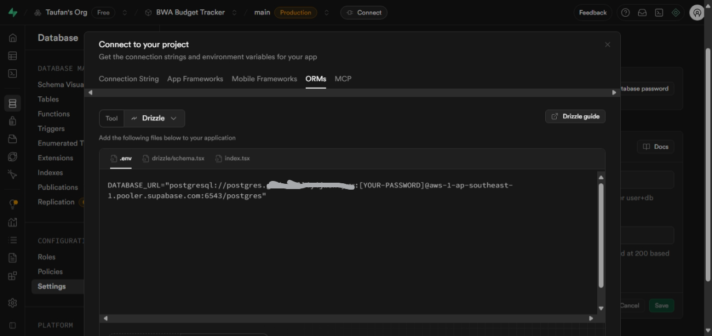This screenshot has height=336, width=712.
Task: Open Advisors using the lightbulb sidebar icon
Action: (13, 203)
